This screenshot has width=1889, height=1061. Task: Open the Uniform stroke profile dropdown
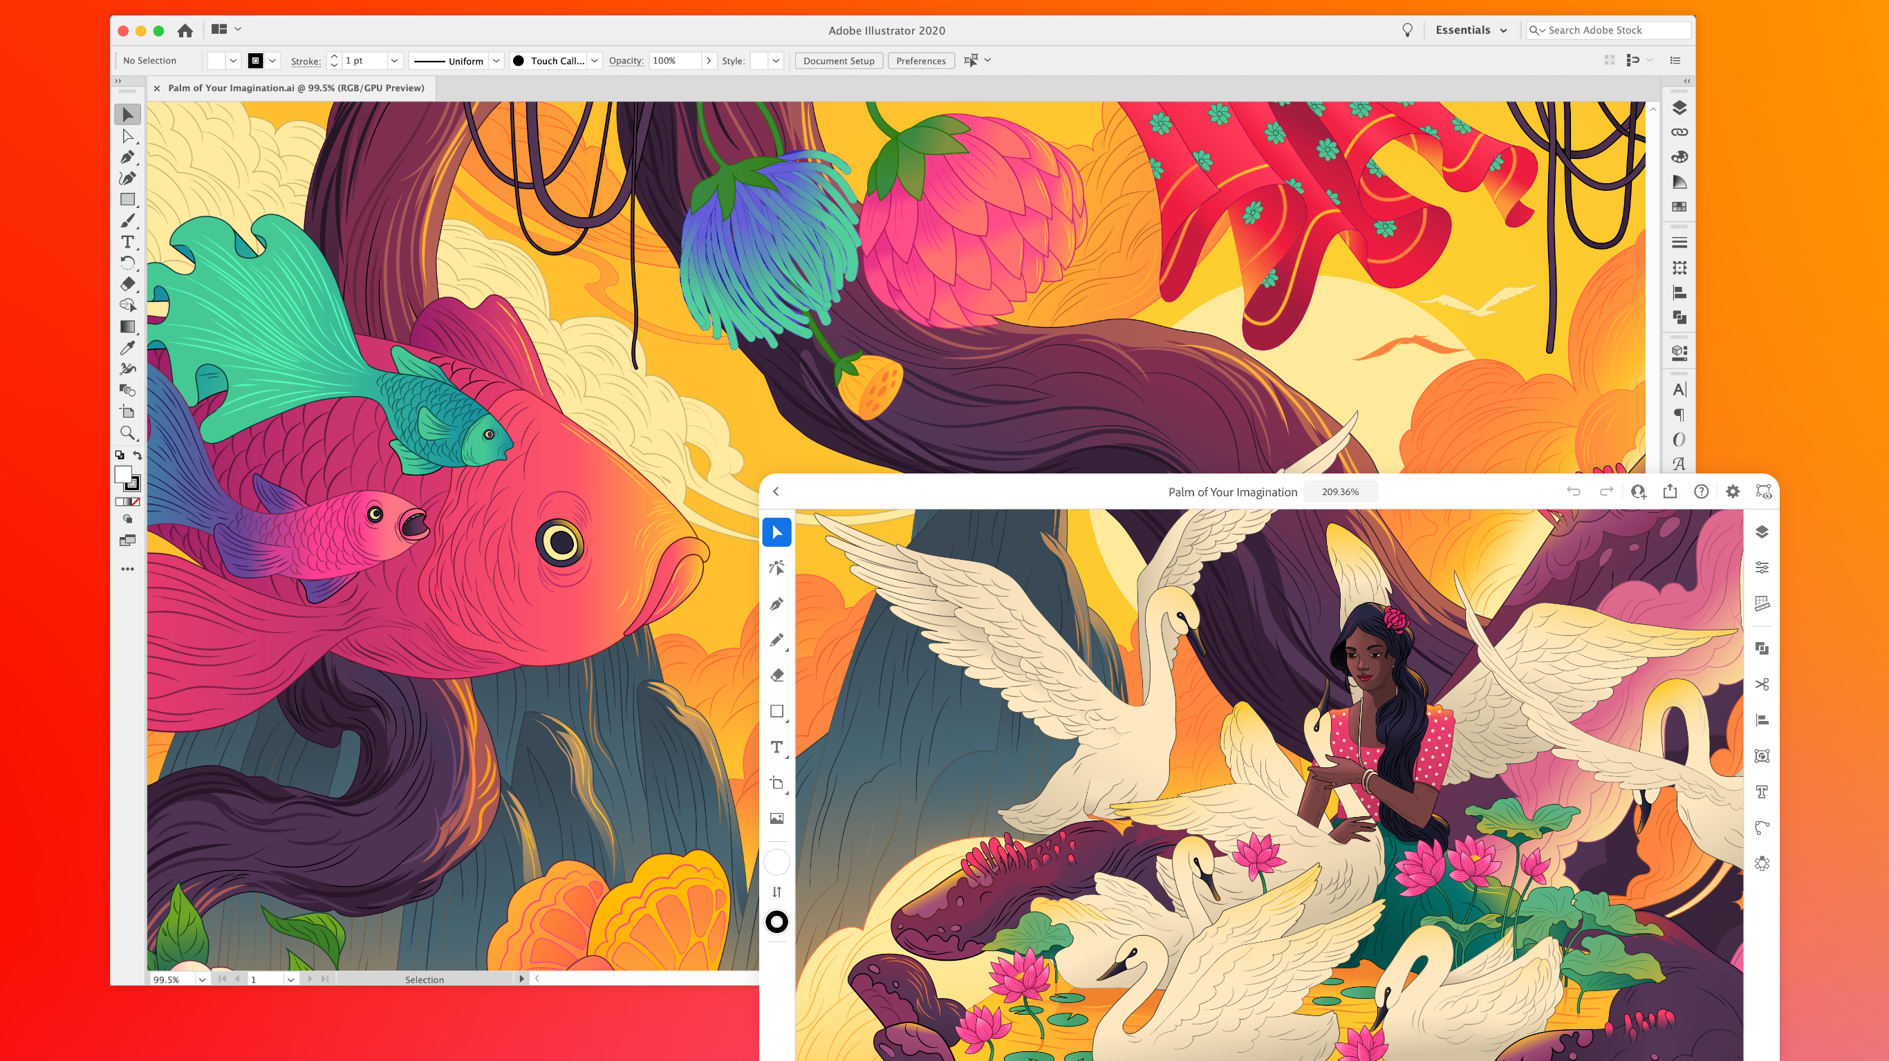point(496,61)
